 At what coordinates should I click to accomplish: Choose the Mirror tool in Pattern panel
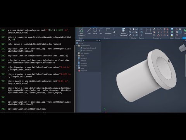(x=141, y=35)
